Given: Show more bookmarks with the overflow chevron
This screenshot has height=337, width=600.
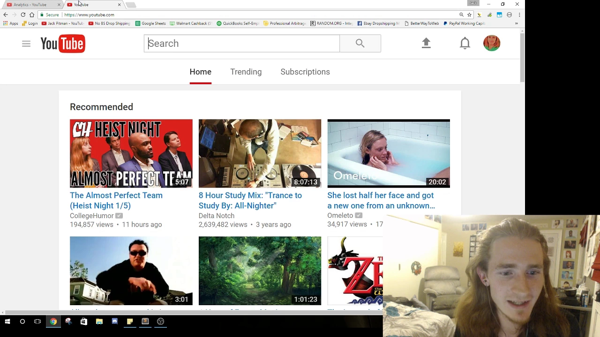Looking at the screenshot, I should coord(516,23).
